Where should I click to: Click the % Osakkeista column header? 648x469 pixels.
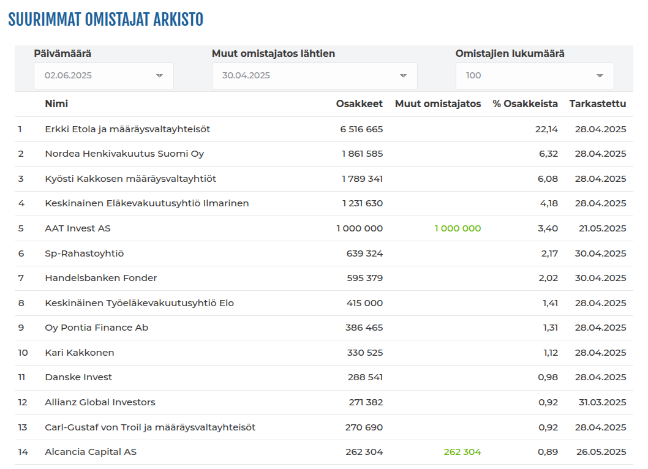point(525,103)
